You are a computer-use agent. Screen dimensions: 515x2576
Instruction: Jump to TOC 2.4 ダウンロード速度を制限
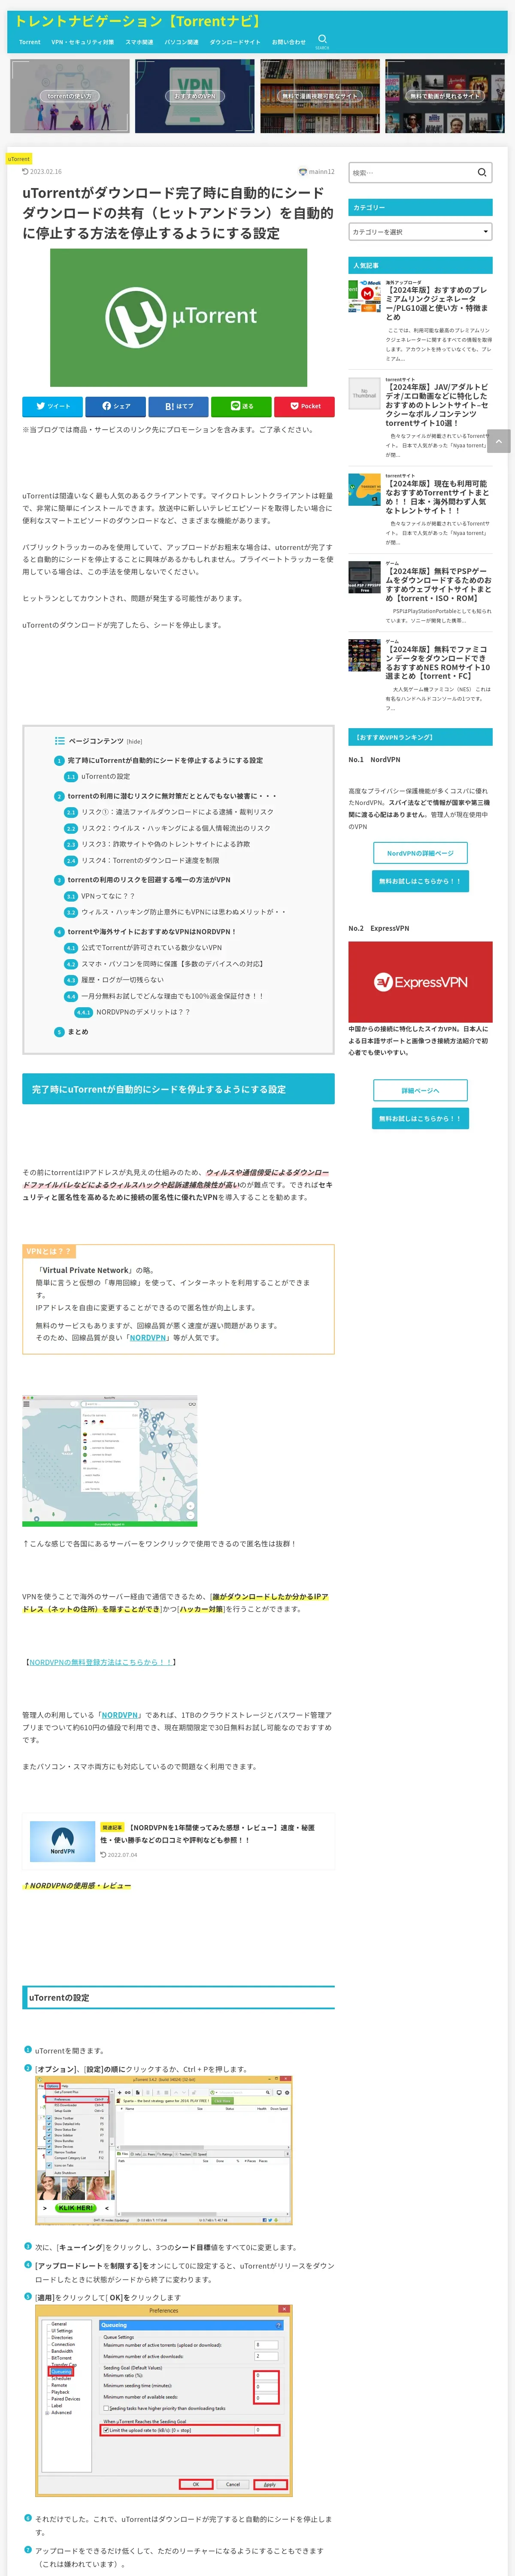150,860
